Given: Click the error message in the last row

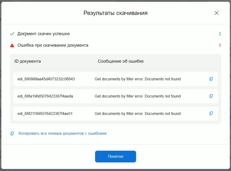Looking at the screenshot, I should 137,113.
